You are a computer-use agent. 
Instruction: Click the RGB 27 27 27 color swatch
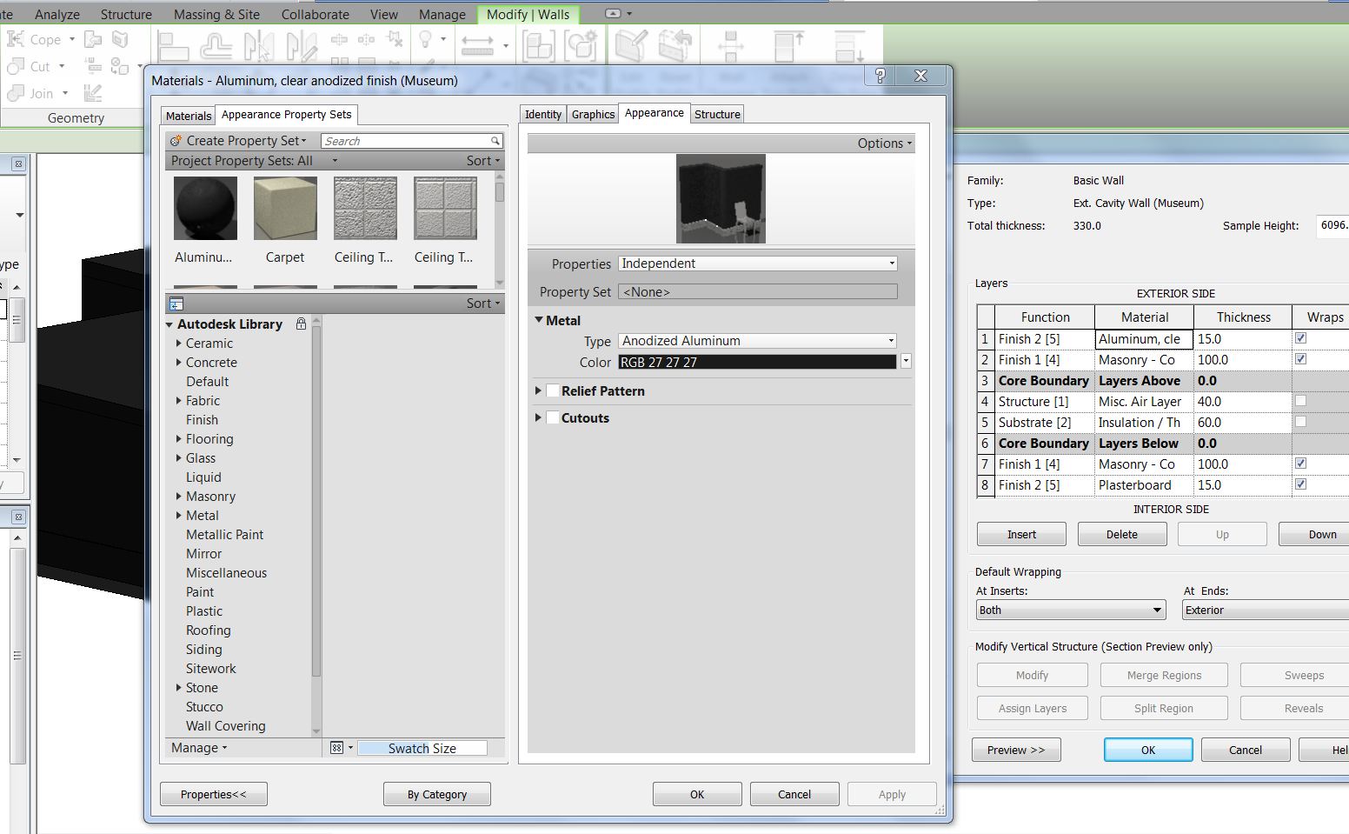coord(756,362)
